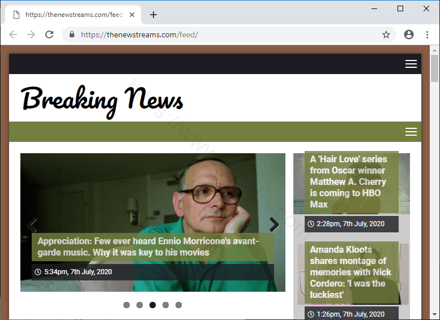The height and width of the screenshot is (320, 440).
Task: Select the first carousel dot indicator
Action: point(126,305)
